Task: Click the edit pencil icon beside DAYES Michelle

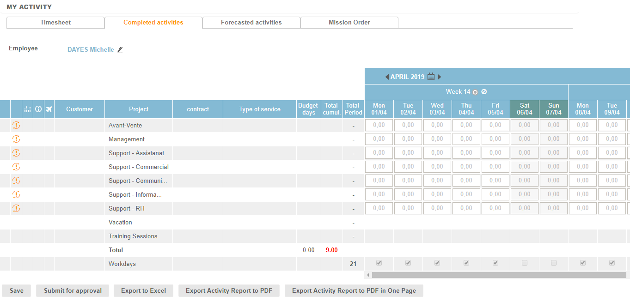Action: click(x=120, y=50)
